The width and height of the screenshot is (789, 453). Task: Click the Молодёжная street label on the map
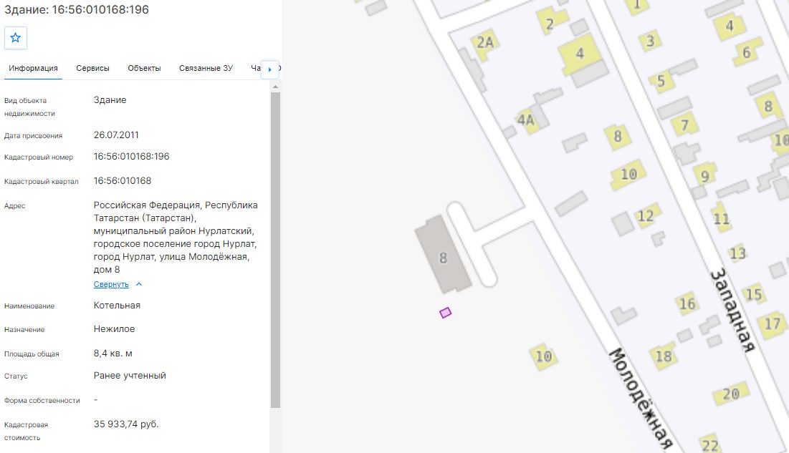point(641,398)
